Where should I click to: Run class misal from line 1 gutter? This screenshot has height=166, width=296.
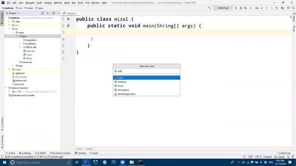coord(68,19)
